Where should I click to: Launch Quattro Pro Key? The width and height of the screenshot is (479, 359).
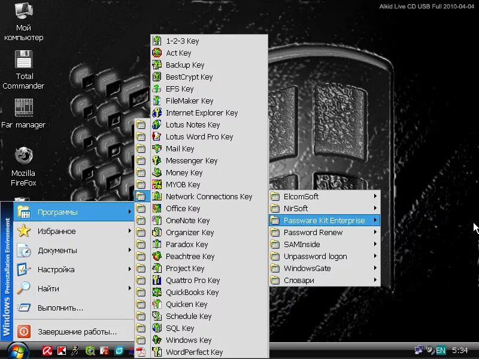pos(209,280)
